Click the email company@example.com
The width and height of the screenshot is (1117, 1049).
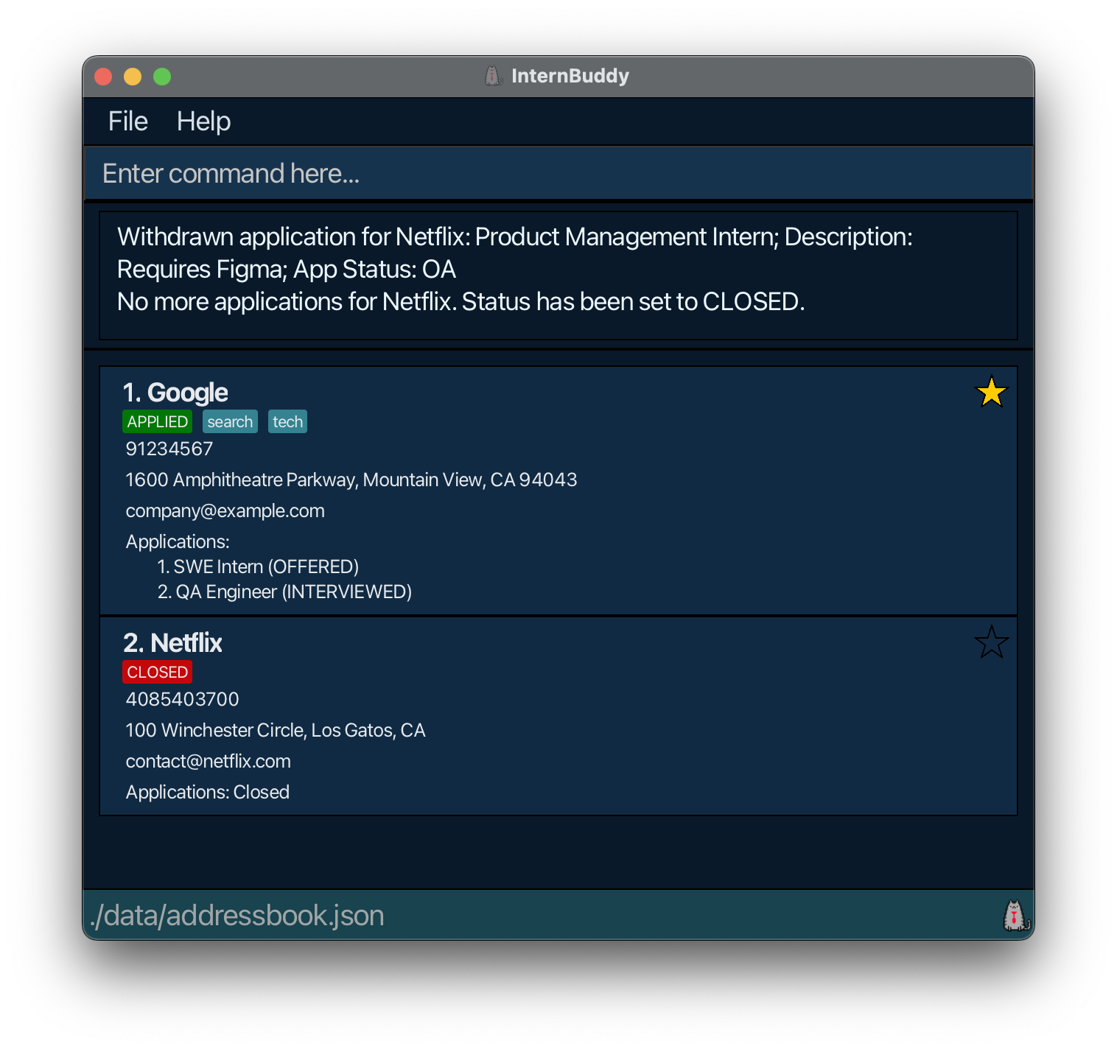tap(225, 511)
